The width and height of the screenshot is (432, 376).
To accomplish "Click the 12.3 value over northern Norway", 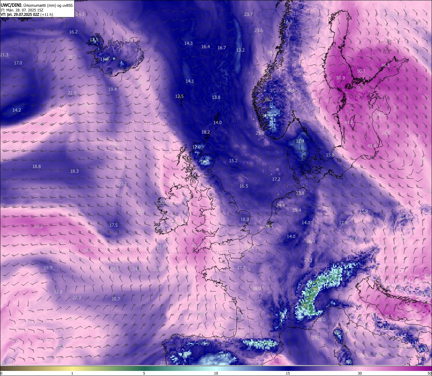I will (288, 22).
